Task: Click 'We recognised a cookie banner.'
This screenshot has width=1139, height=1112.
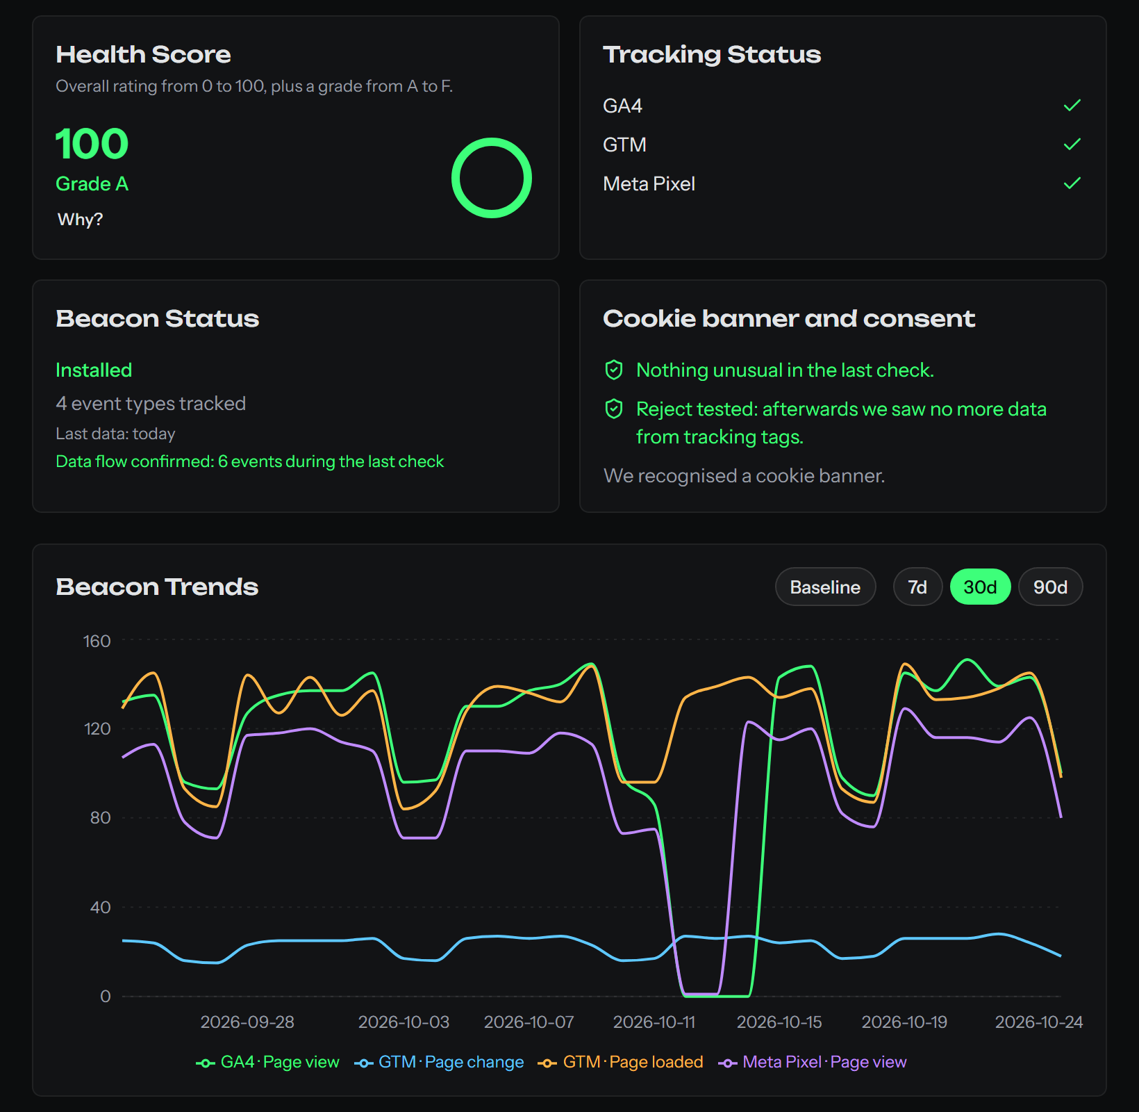Action: [744, 476]
